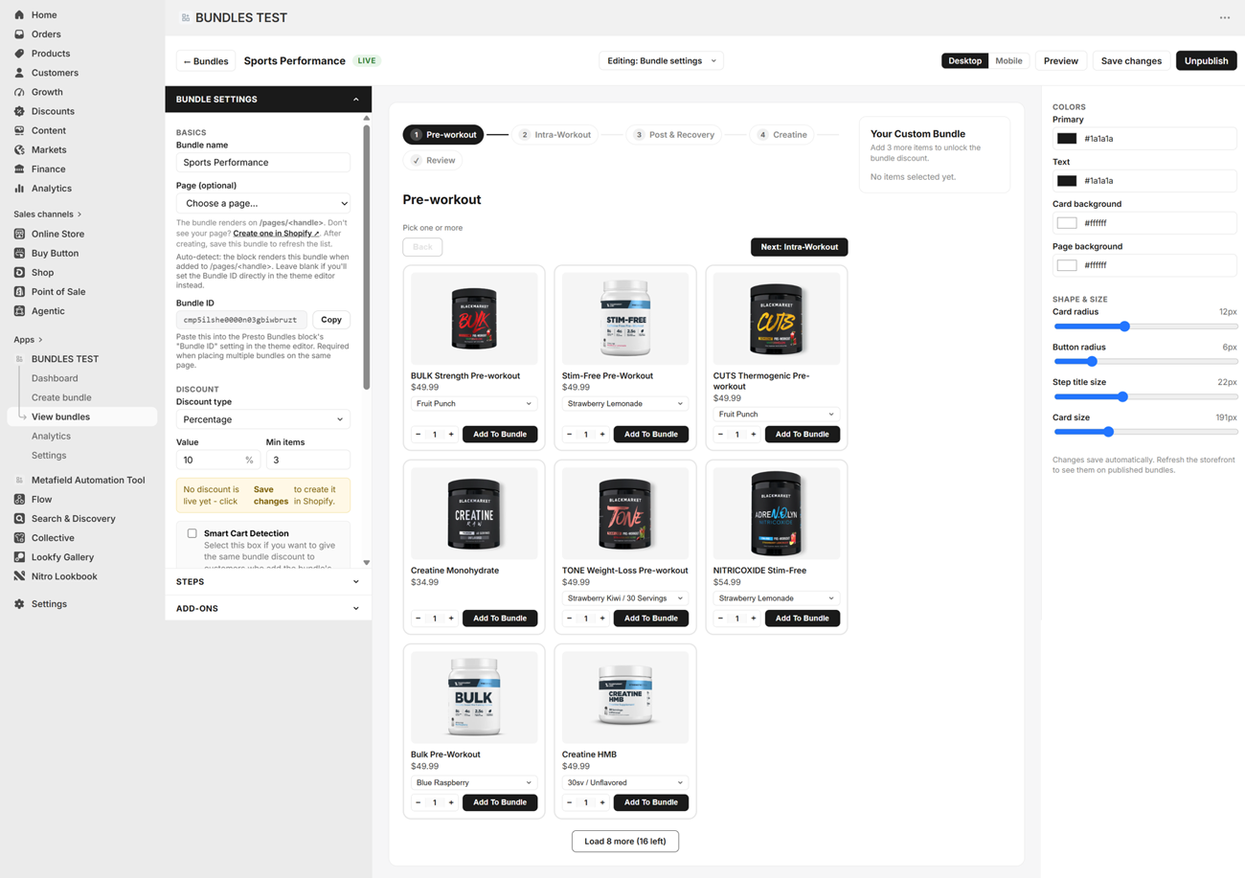Go to the Post & Recovery step tab
This screenshot has width=1245, height=878.
(x=674, y=134)
